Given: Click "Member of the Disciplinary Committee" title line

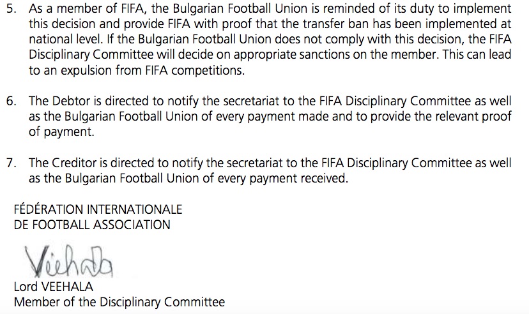Looking at the screenshot, I should 119,301.
